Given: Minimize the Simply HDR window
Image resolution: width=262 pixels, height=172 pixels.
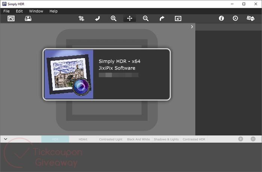Looking at the screenshot, I should 232,4.
